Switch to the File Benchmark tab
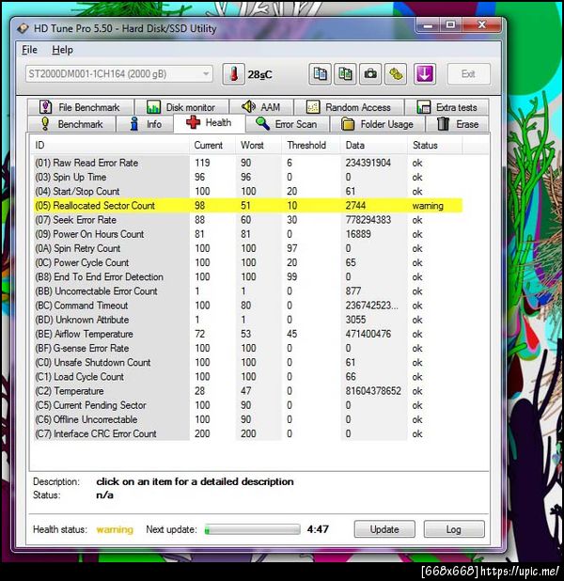Viewport: 564px width, 581px height. [x=81, y=107]
